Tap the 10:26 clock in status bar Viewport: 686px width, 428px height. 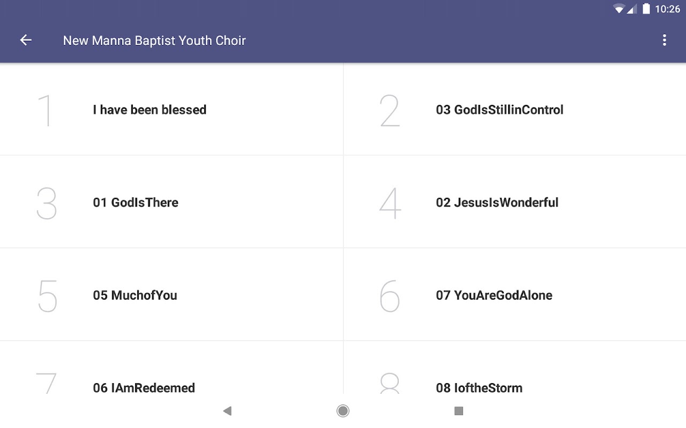(x=667, y=9)
